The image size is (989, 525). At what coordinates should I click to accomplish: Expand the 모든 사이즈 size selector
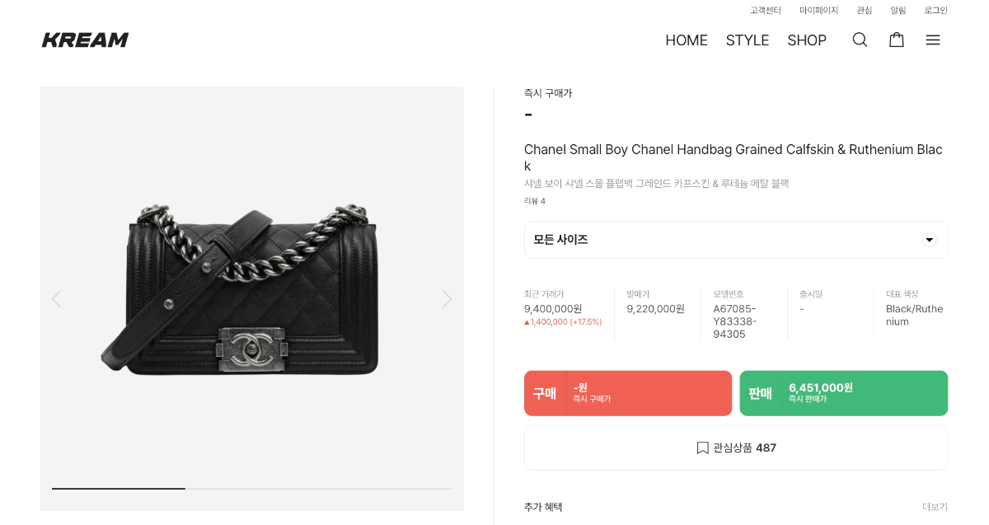click(x=735, y=240)
